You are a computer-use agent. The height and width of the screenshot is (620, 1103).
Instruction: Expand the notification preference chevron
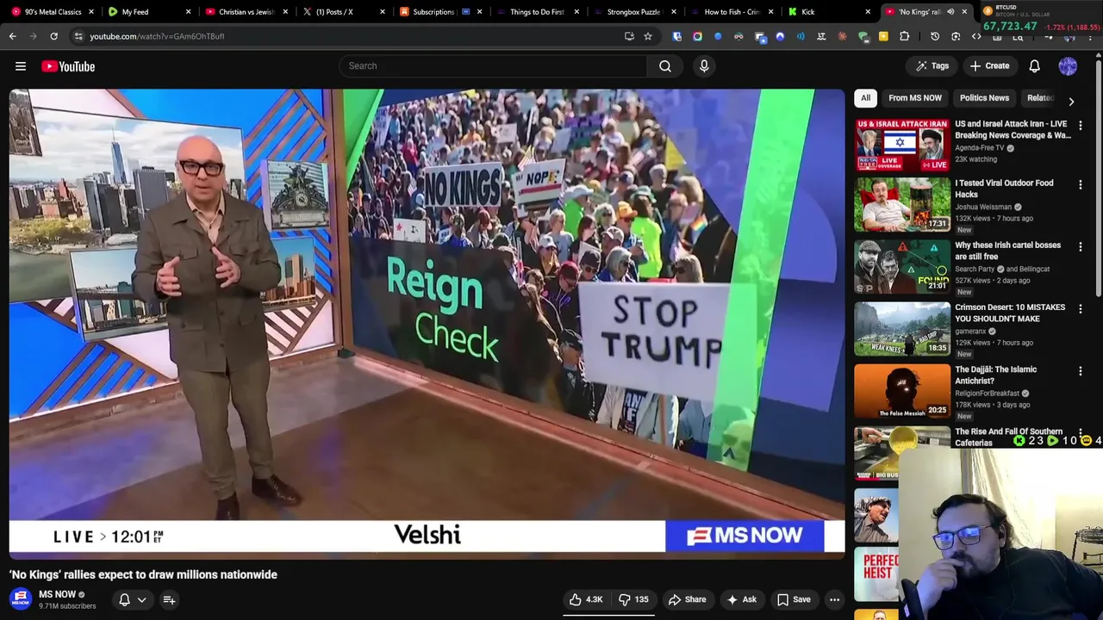pyautogui.click(x=141, y=599)
